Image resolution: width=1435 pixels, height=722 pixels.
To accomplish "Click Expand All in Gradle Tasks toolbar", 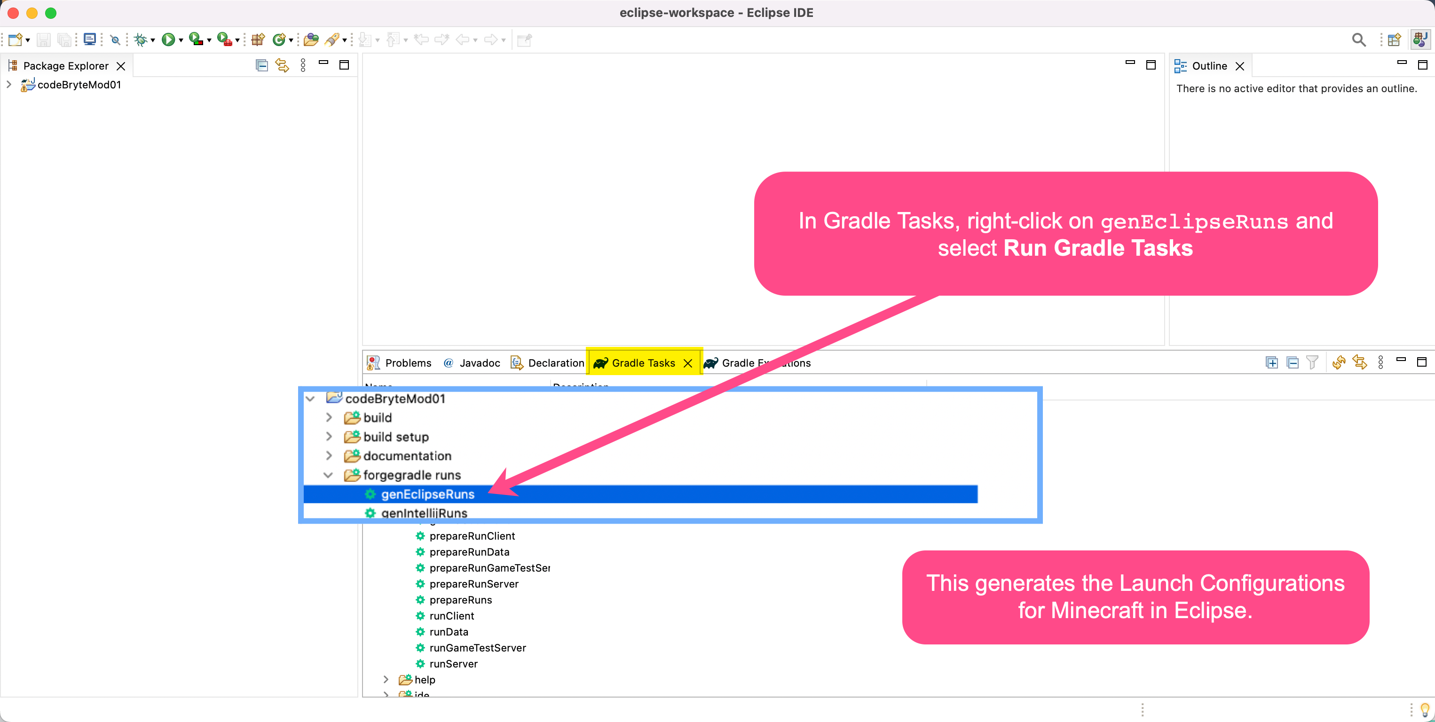I will pyautogui.click(x=1271, y=363).
